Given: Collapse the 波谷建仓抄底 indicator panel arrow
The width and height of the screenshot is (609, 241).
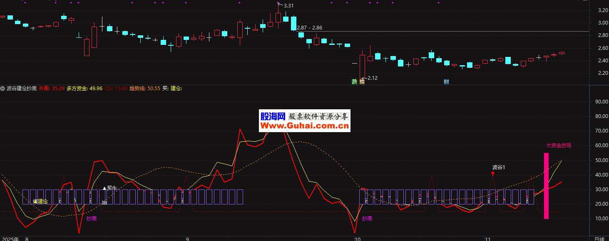Looking at the screenshot, I should 3,89.
